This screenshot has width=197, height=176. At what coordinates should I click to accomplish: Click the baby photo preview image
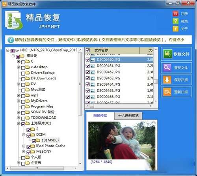point(122,140)
